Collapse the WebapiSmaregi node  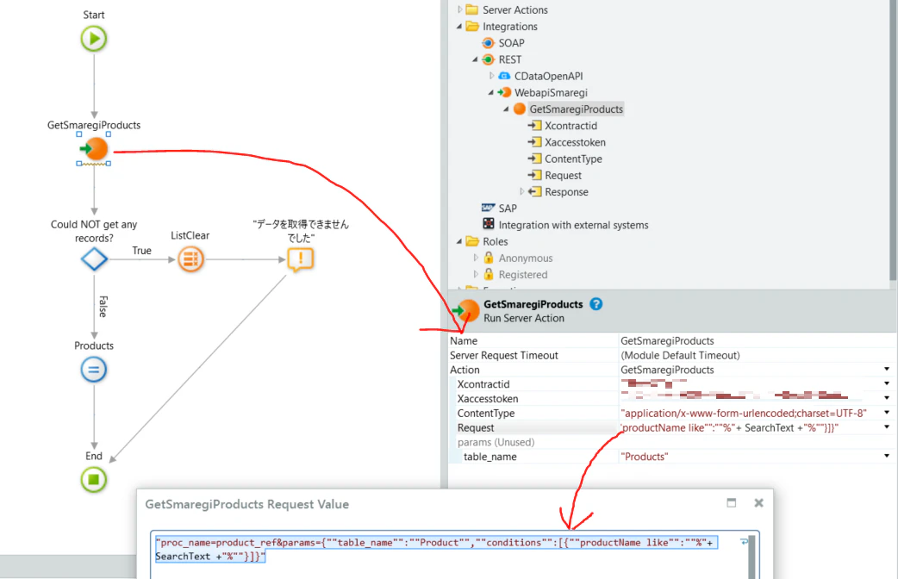coord(491,92)
